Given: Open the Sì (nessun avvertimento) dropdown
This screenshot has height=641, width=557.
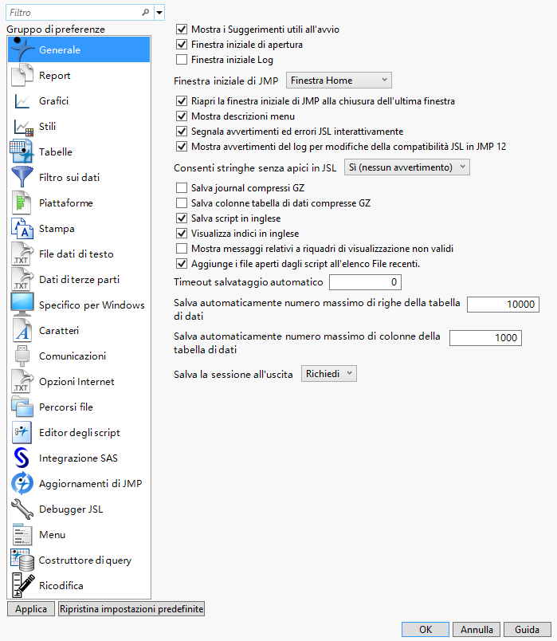Looking at the screenshot, I should click(x=407, y=167).
